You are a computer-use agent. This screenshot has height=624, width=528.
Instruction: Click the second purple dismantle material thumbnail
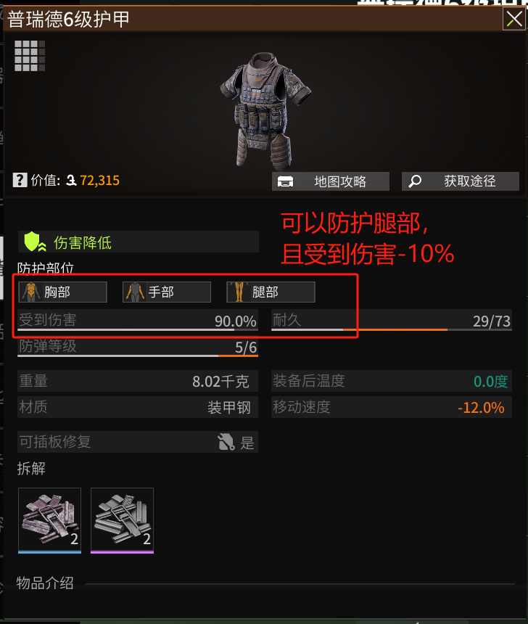[x=122, y=520]
